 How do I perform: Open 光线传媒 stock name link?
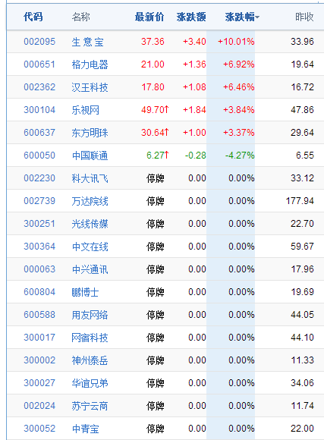(90, 224)
